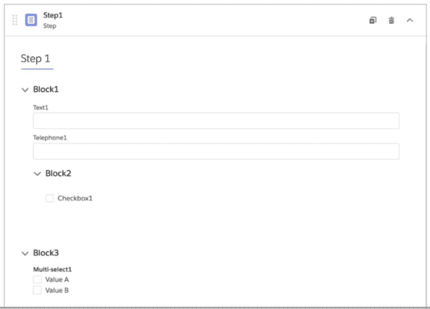430x309 pixels.
Task: Click the Checkbox1 label text
Action: [x=75, y=198]
